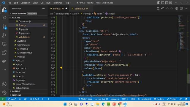The image size is (190, 107).
Task: Open the main branch selector
Action: [12, 99]
